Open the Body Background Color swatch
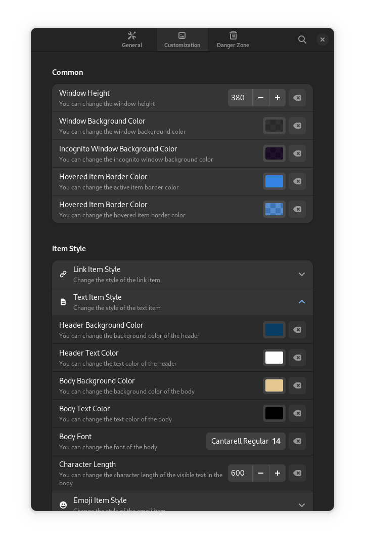 click(275, 385)
